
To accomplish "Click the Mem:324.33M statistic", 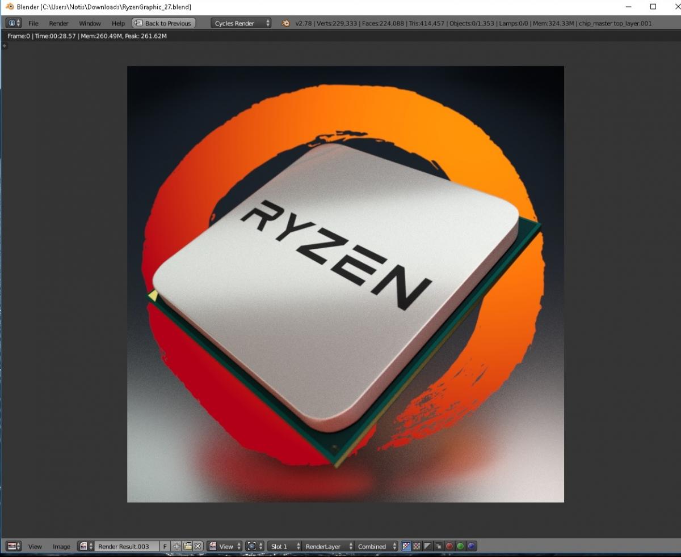I will click(x=553, y=23).
